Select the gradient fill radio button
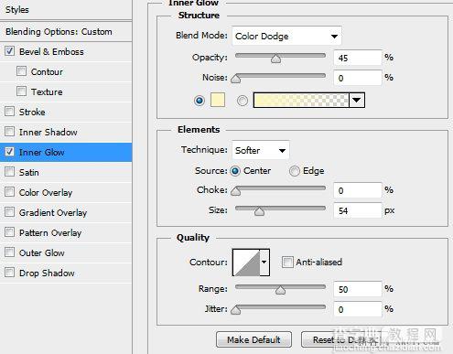Image resolution: width=453 pixels, height=354 pixels. point(243,101)
